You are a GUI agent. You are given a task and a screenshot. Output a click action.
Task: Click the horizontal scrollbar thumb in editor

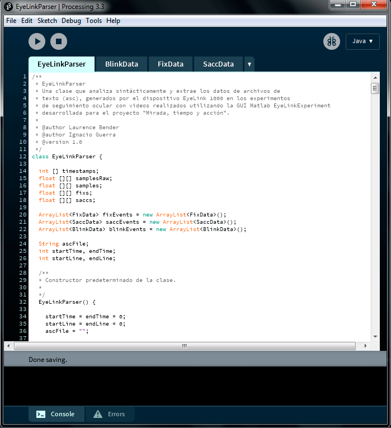point(183,346)
